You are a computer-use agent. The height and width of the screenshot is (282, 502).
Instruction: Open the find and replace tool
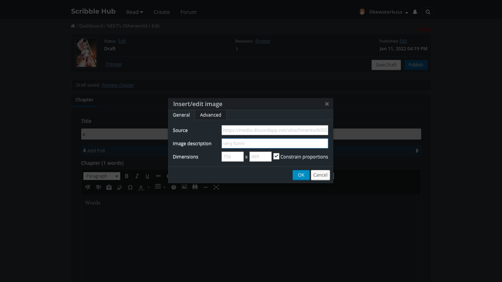point(195,187)
